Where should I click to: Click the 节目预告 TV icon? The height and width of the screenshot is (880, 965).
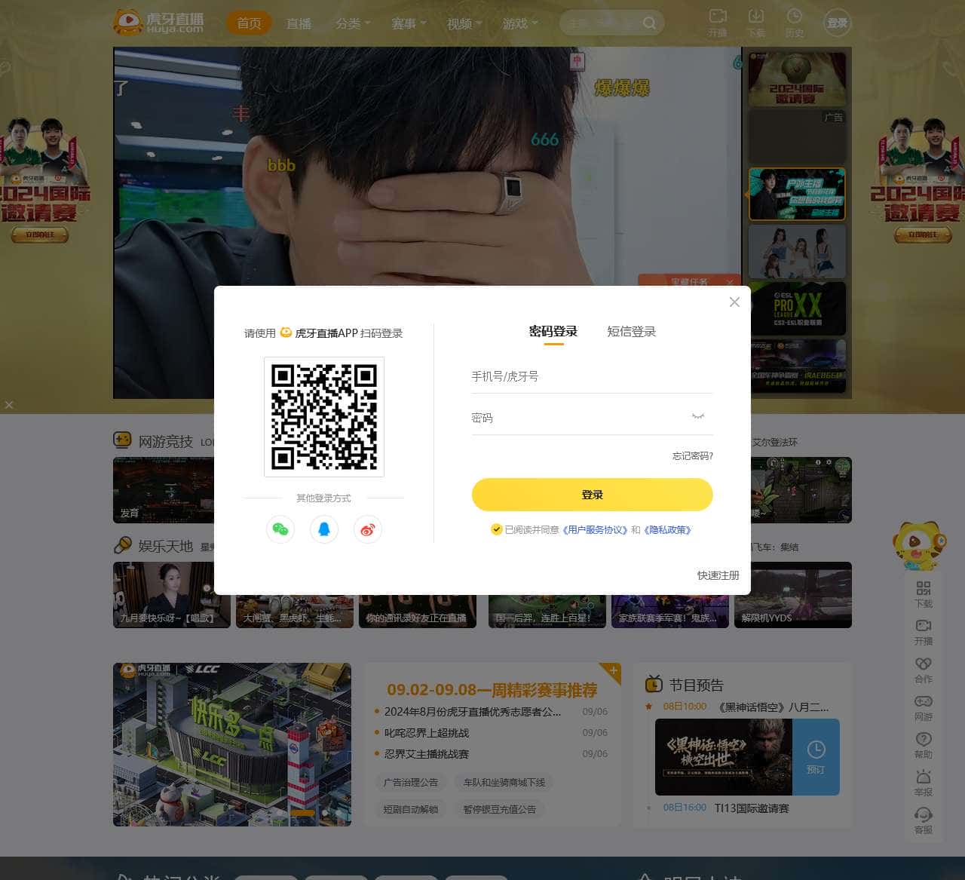[x=654, y=684]
